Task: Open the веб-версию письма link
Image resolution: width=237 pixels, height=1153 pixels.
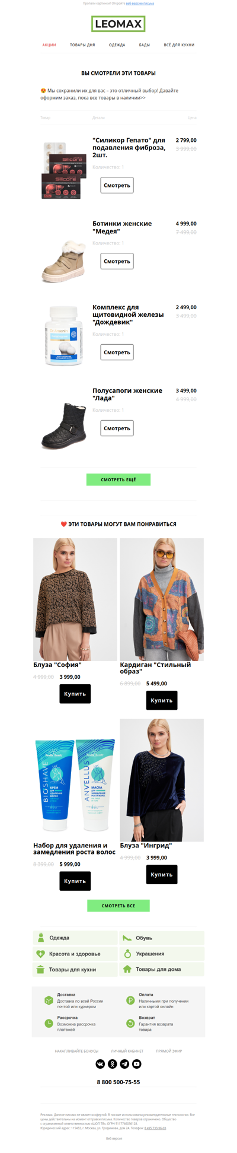Action: [140, 3]
